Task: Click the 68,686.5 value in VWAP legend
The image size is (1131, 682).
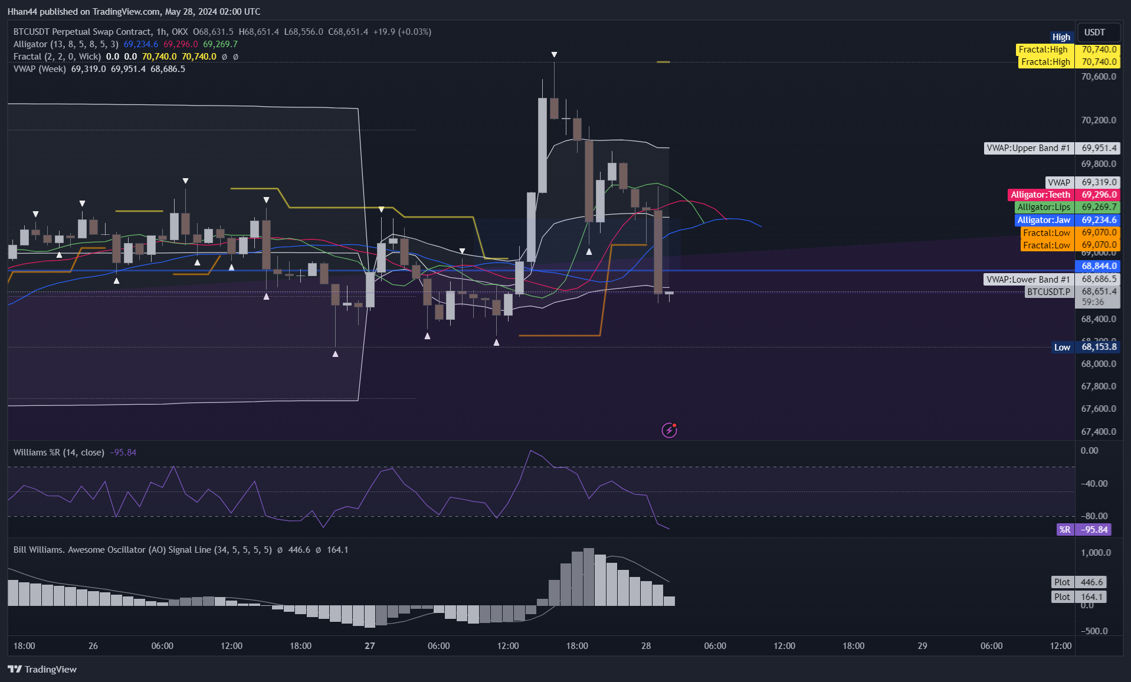Action: 168,69
